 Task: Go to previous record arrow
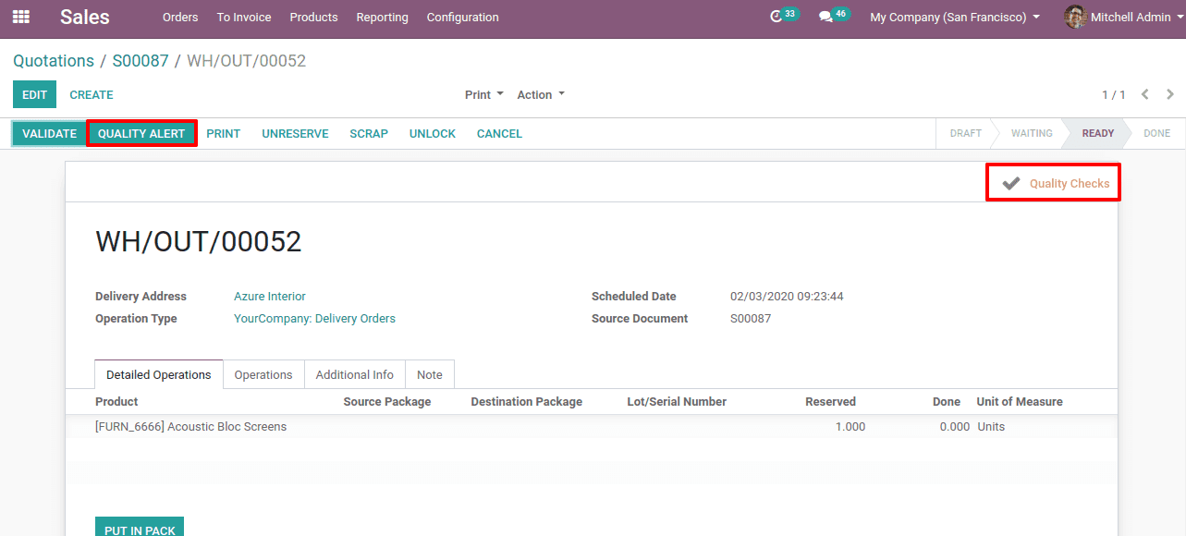[1145, 94]
